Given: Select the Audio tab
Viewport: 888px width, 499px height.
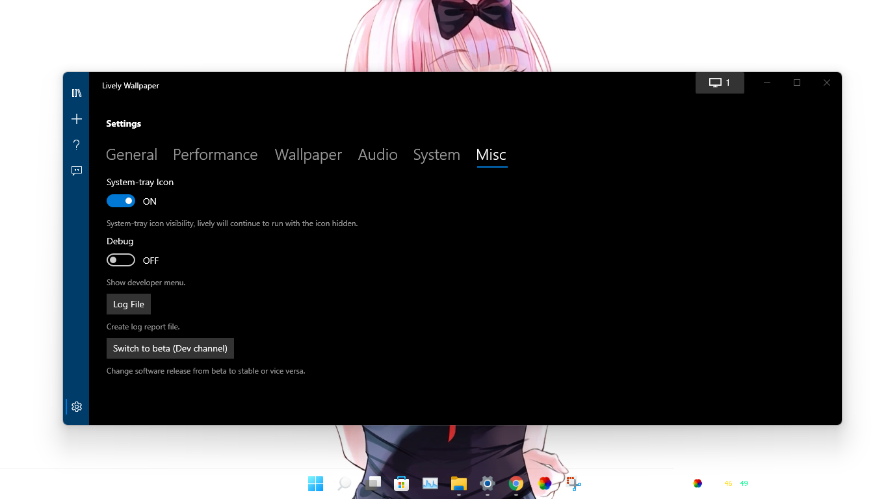Looking at the screenshot, I should [378, 155].
